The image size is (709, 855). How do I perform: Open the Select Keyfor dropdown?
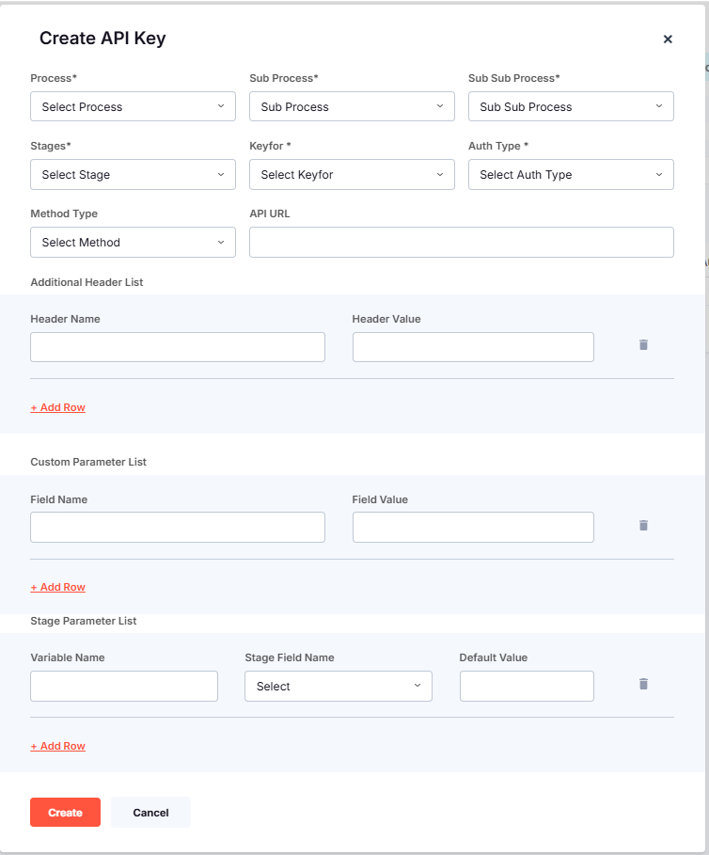point(352,174)
